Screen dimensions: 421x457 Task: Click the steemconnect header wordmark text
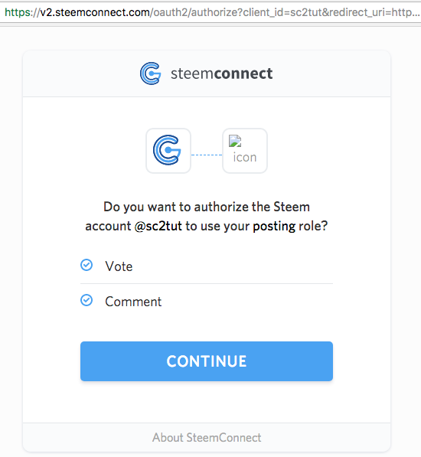coord(222,73)
